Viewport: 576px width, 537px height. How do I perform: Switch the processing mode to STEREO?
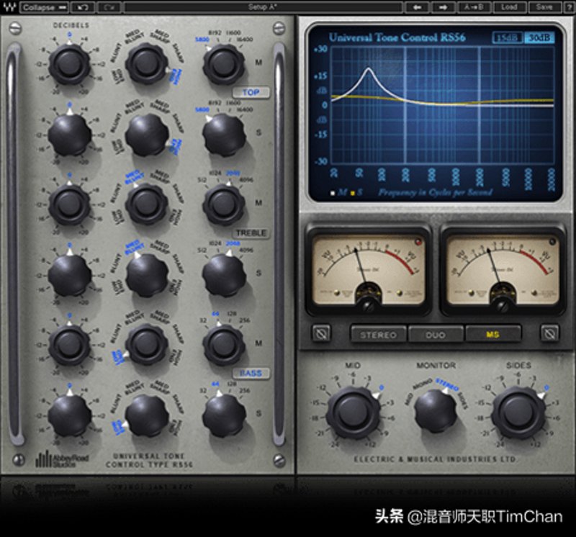[x=379, y=335]
